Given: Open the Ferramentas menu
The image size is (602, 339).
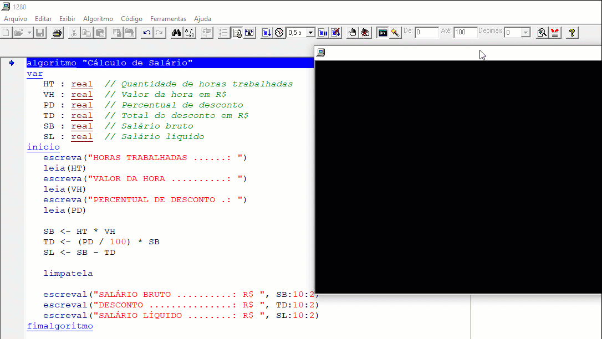Looking at the screenshot, I should (x=168, y=19).
